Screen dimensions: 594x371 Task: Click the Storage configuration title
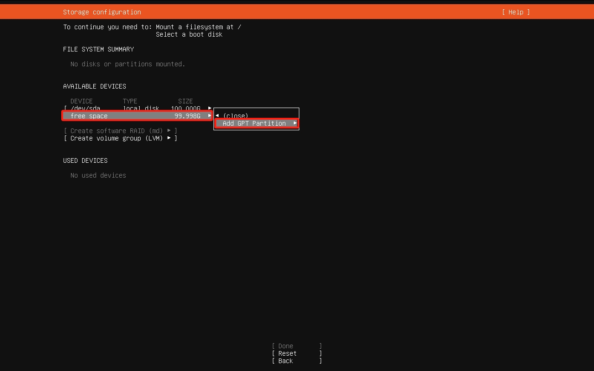(102, 12)
